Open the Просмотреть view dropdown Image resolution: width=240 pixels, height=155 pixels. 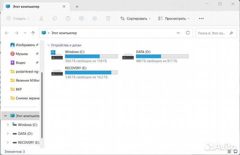174,19
